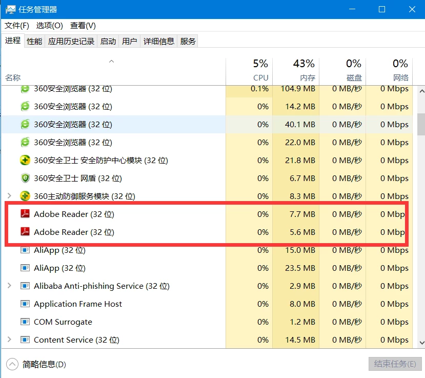This screenshot has height=378, width=425.
Task: Collapse to 简略信息 fewer details view
Action: [x=36, y=364]
